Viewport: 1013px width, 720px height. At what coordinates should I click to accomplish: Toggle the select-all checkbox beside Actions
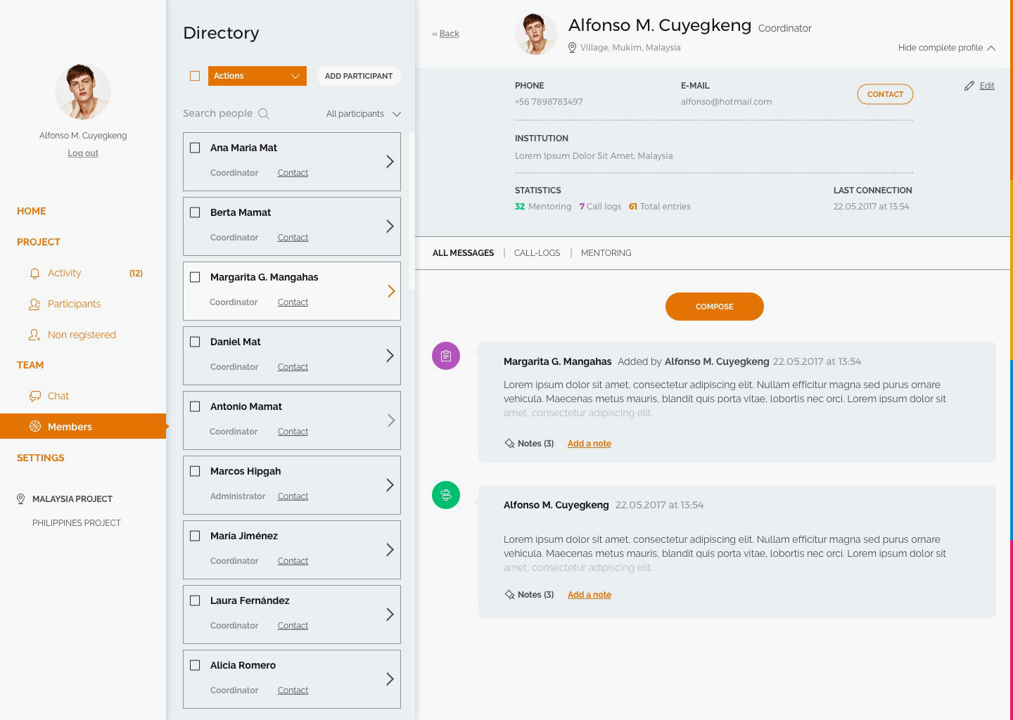195,76
